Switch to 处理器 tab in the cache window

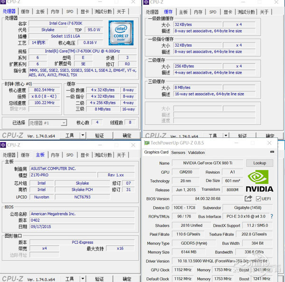pyautogui.click(x=152, y=12)
